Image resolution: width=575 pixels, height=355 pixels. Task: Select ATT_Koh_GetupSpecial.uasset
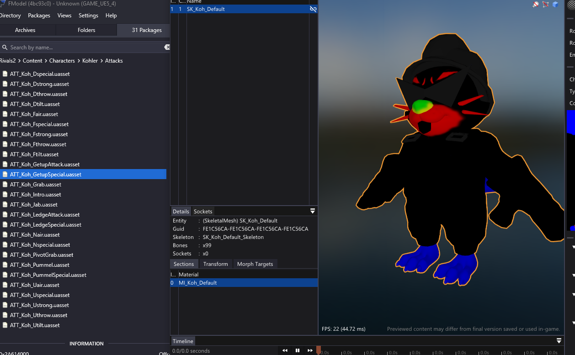[83, 174]
